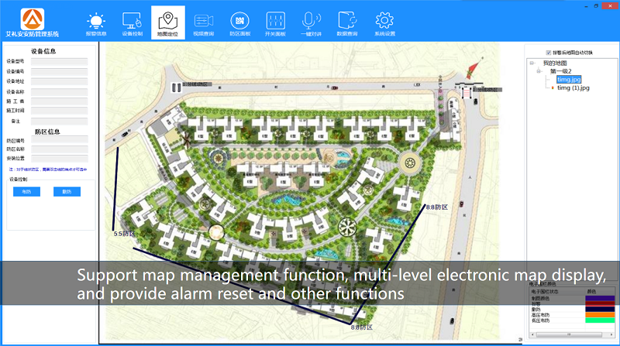Image resolution: width=620 pixels, height=346 pixels.
Task: Select the 地图定位 map location tab
Action: coord(167,23)
